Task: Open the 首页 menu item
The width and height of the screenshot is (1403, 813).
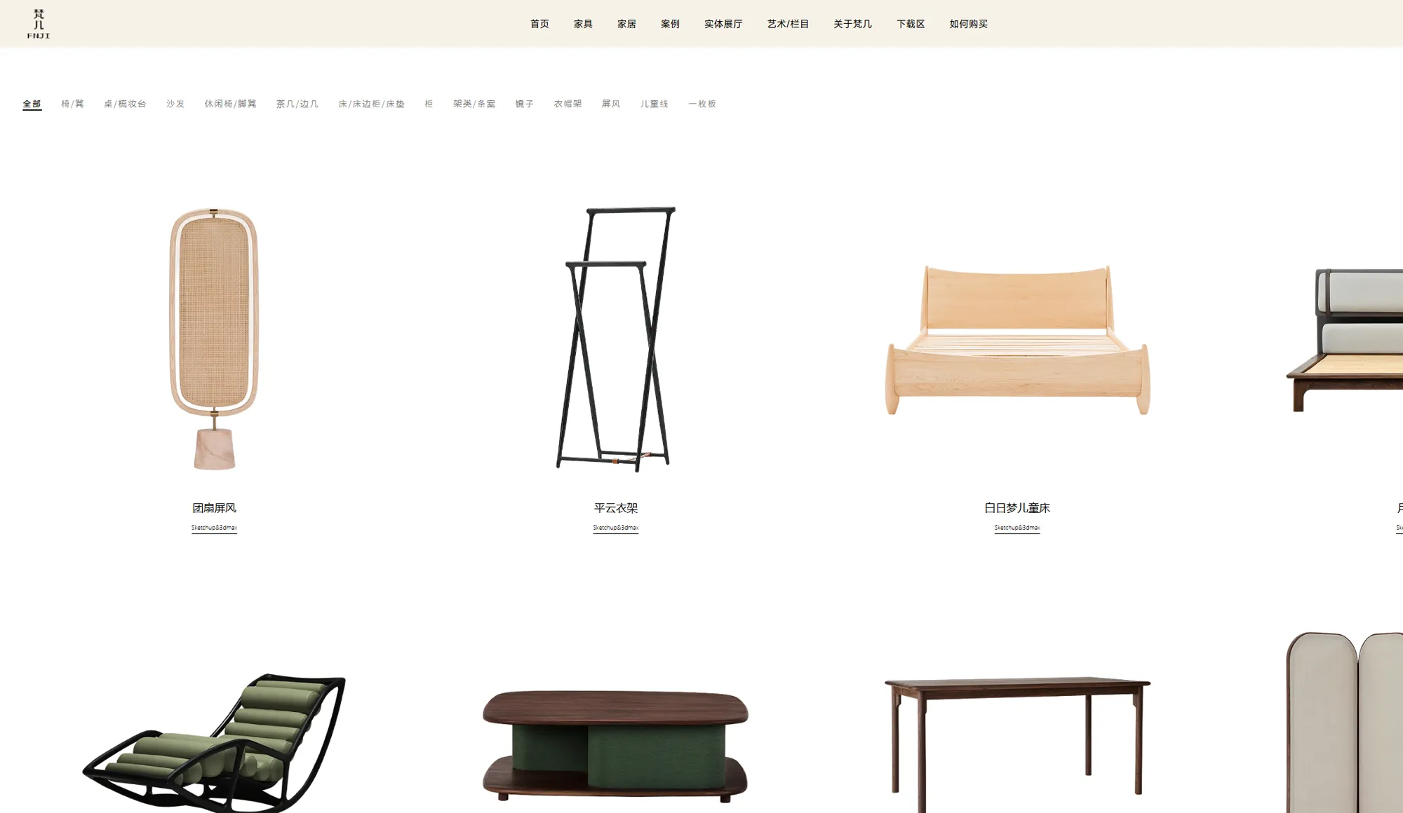Action: click(x=539, y=24)
